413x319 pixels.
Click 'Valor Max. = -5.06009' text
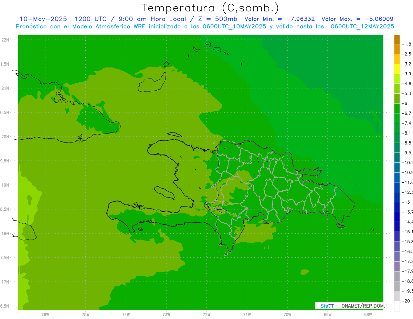[357, 19]
